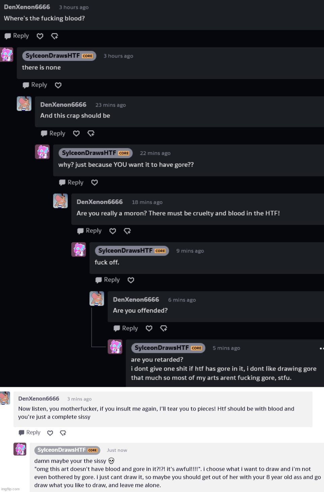The image size is (324, 492).
Task: Reply to 'And this crap should be'
Action: click(53, 133)
